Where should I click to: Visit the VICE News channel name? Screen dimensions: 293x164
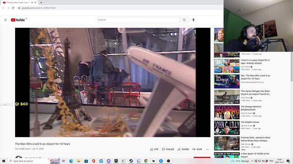click(245, 98)
